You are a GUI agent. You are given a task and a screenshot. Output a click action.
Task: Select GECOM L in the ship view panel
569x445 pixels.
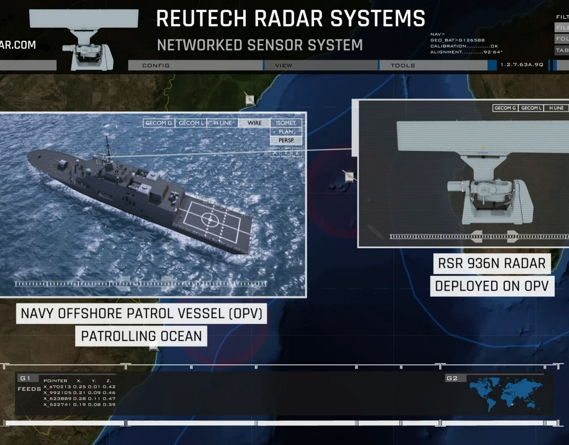pos(191,123)
